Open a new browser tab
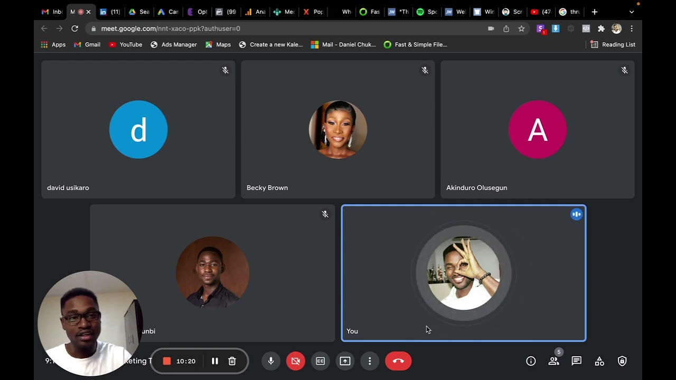Screen dimensions: 676x380 coord(595,12)
